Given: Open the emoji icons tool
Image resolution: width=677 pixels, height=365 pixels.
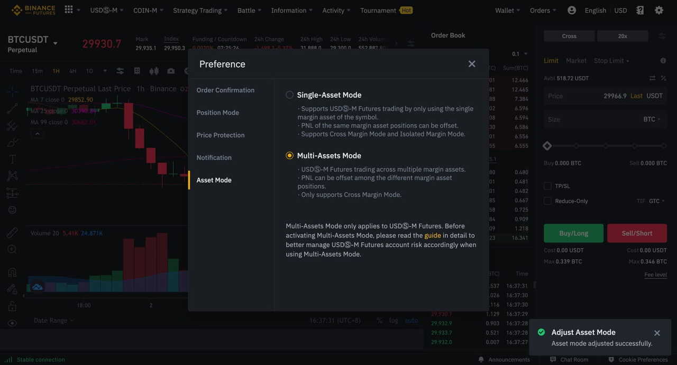Looking at the screenshot, I should 12,210.
